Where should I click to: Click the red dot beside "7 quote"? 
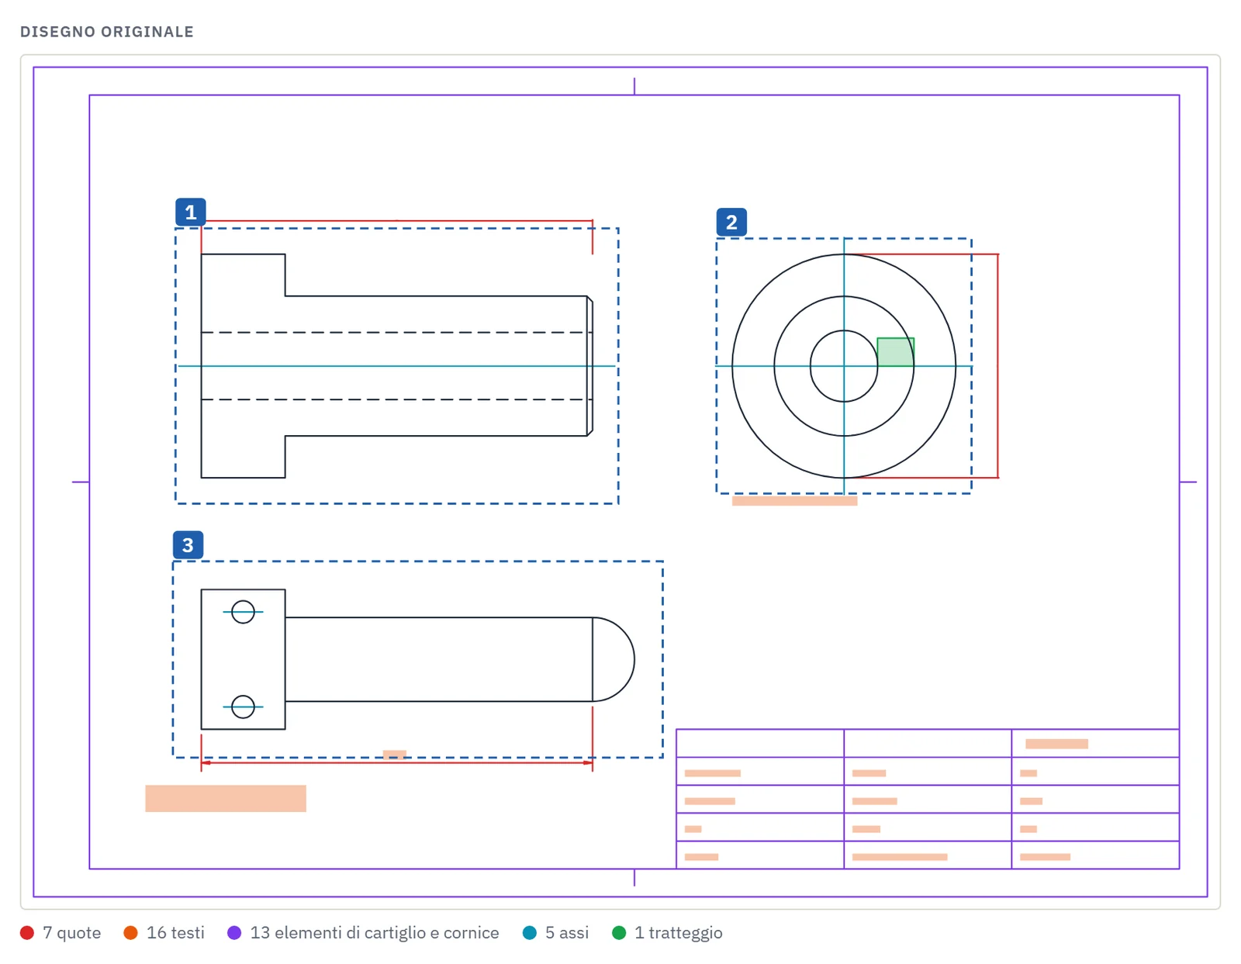[27, 933]
